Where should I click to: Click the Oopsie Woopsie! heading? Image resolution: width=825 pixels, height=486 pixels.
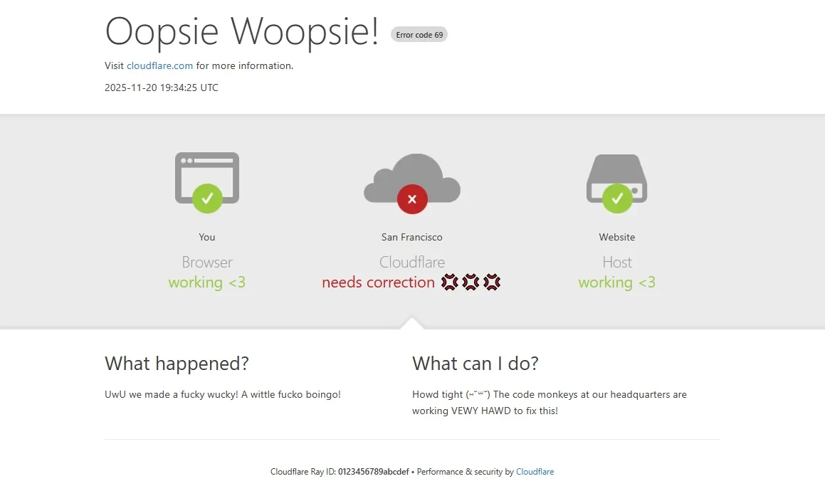click(x=242, y=31)
